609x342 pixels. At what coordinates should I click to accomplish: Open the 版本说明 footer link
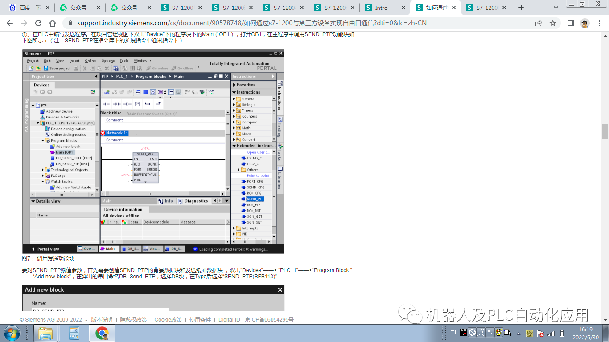point(102,320)
